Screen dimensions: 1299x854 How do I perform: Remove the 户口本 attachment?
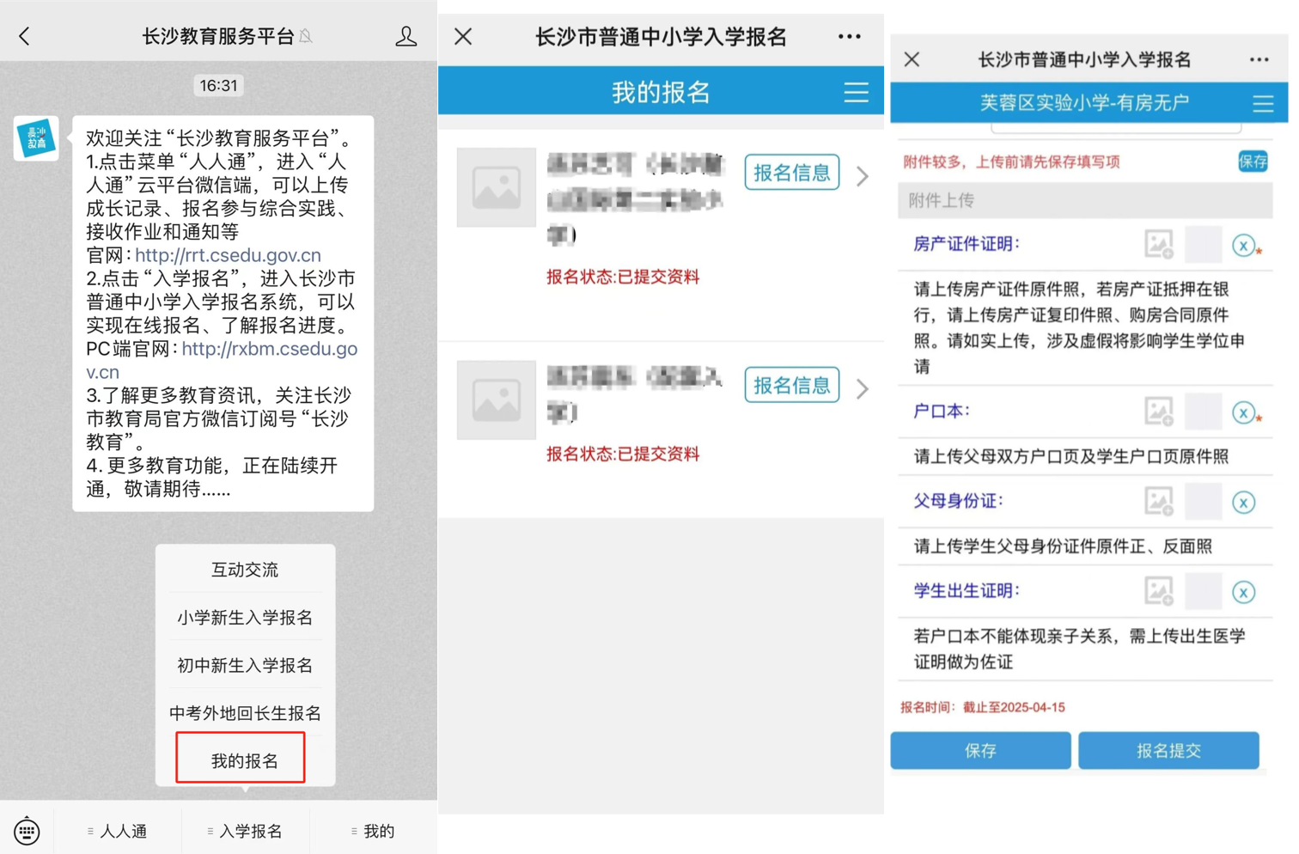[x=1243, y=412]
